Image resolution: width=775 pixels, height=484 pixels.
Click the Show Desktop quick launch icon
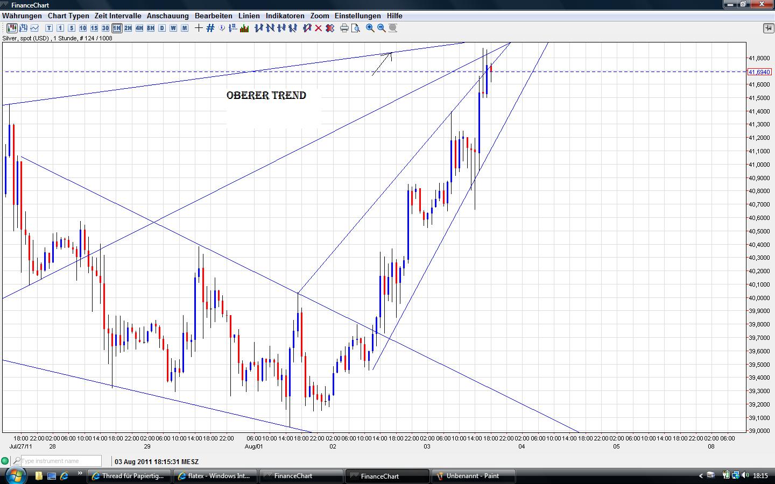pos(52,476)
